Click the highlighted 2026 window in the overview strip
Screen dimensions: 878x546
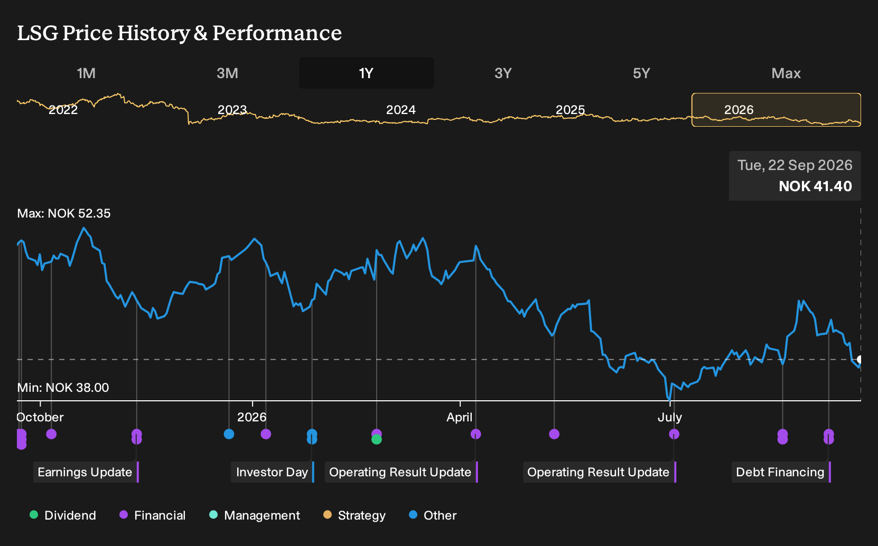(776, 110)
